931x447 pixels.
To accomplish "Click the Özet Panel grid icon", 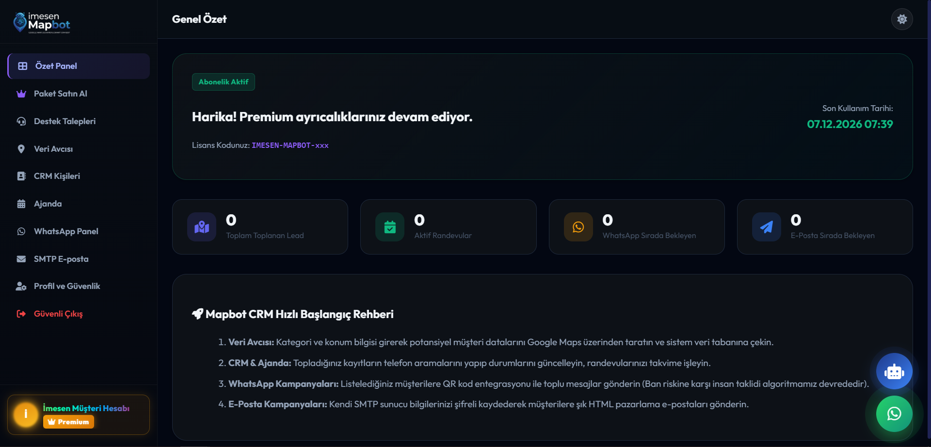I will pyautogui.click(x=23, y=66).
